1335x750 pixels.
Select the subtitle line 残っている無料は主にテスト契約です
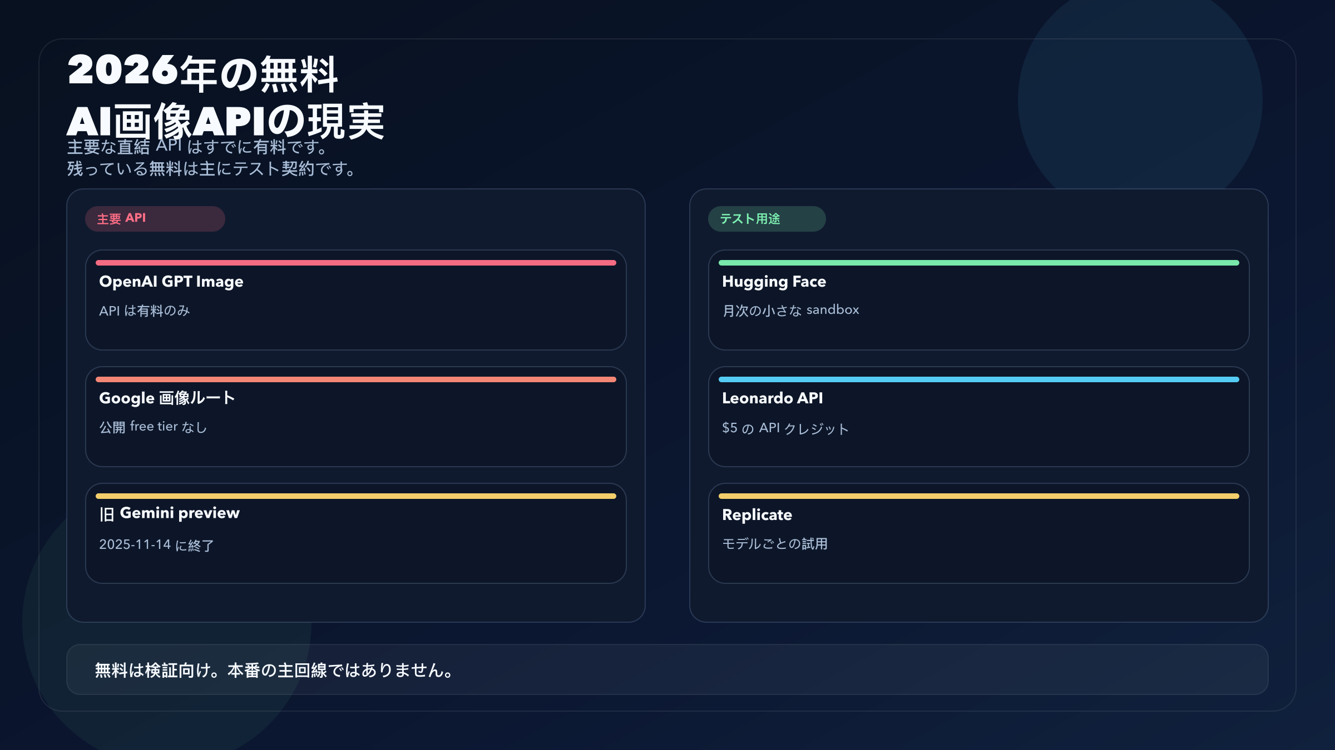[x=212, y=168]
